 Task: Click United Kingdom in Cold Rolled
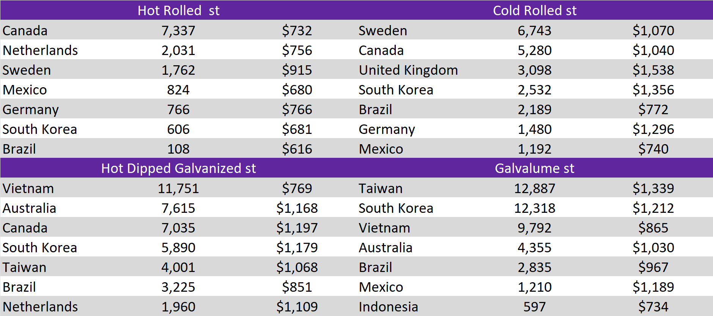[x=408, y=70]
